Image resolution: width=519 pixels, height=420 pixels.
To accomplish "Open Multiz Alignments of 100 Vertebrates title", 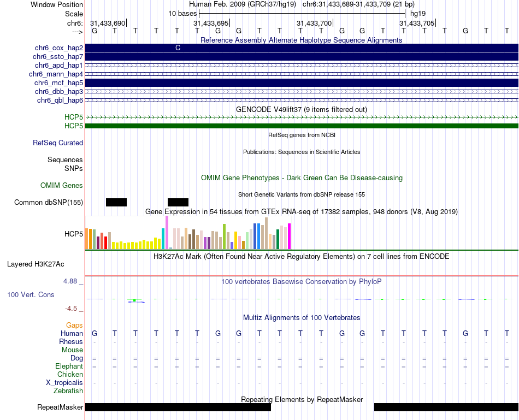I will tap(302, 318).
